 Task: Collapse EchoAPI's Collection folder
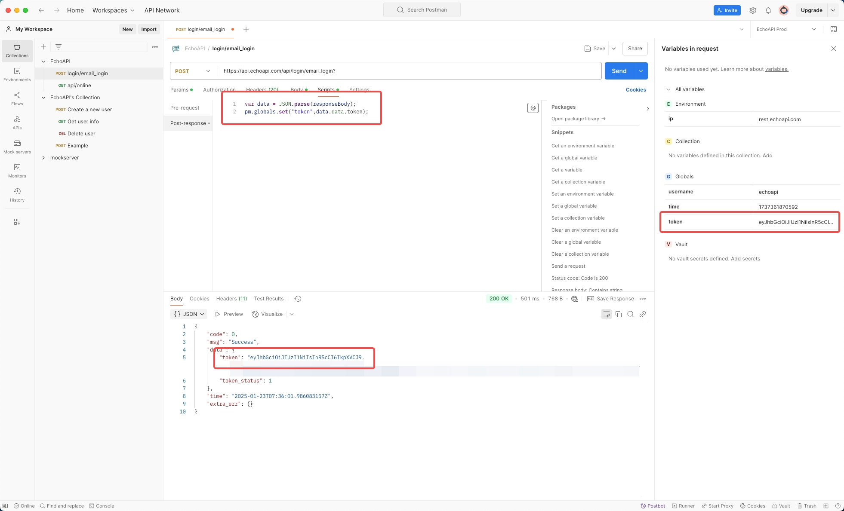click(43, 98)
